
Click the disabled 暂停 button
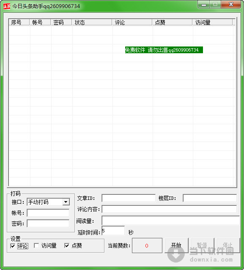point(202,245)
